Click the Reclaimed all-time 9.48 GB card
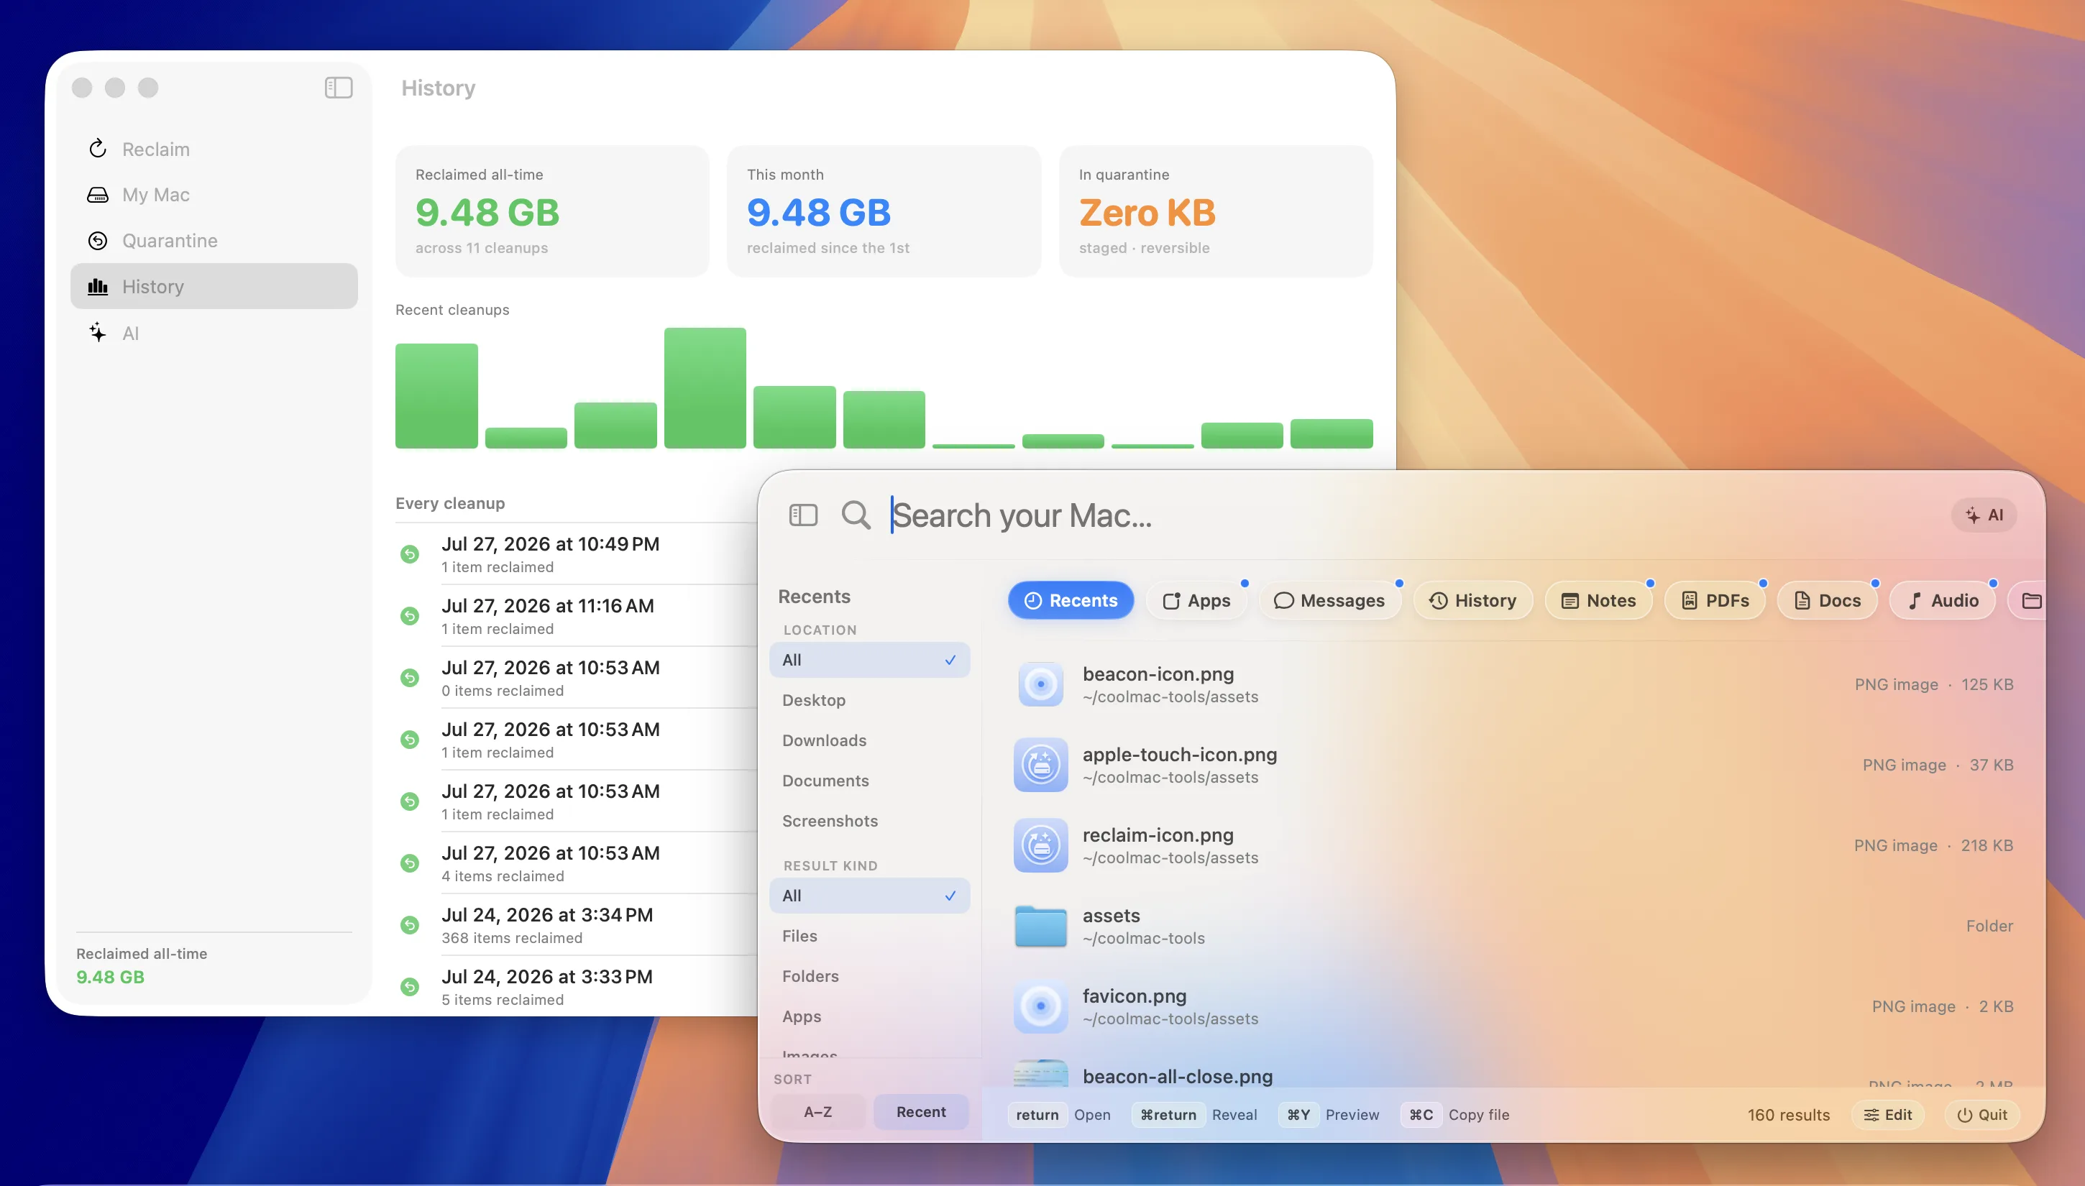Screen dimensions: 2085x1186 (552, 211)
